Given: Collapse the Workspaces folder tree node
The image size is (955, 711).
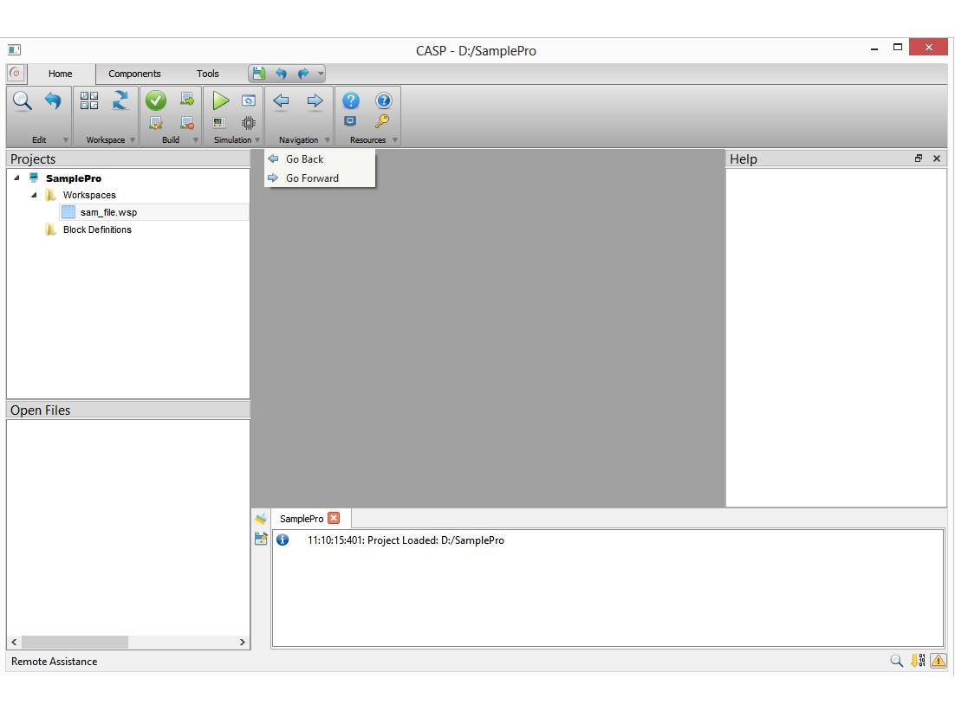Looking at the screenshot, I should pyautogui.click(x=35, y=196).
